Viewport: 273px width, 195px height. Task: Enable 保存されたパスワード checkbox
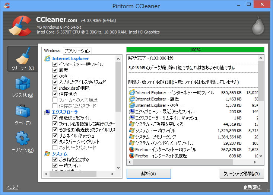pos(55,106)
